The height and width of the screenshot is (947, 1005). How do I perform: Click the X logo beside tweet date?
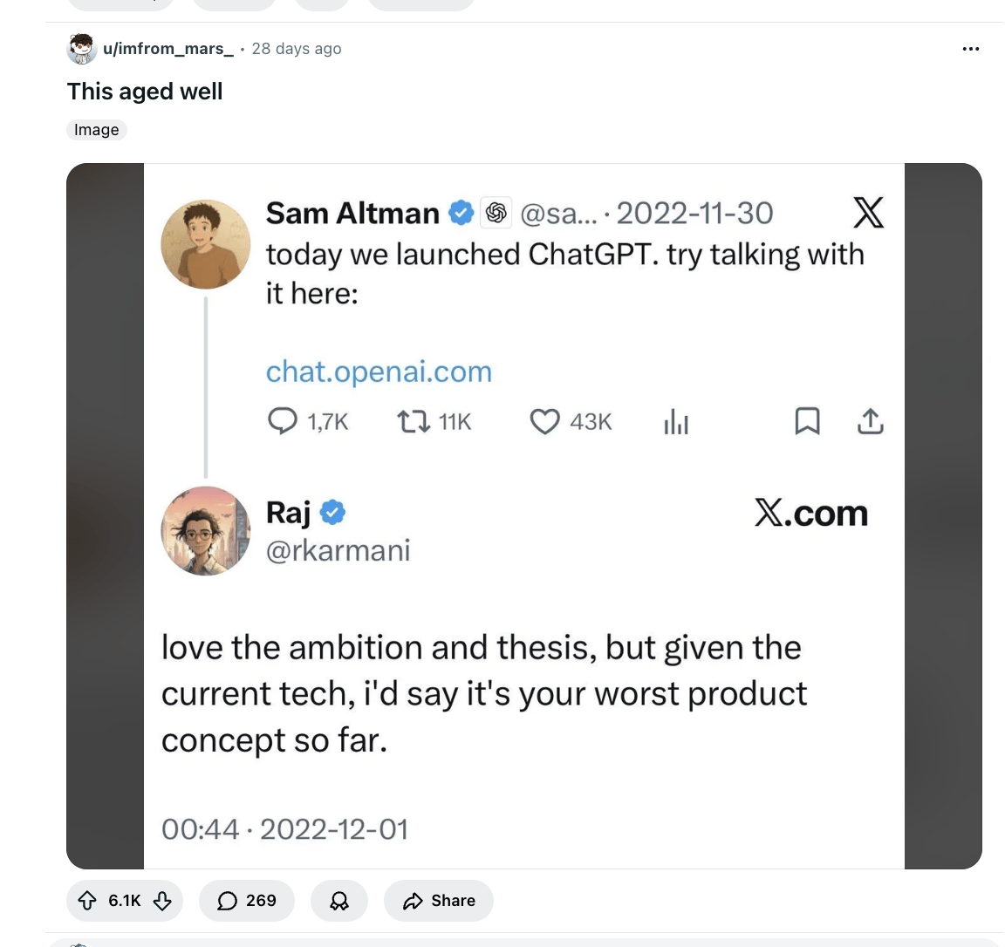pos(867,213)
